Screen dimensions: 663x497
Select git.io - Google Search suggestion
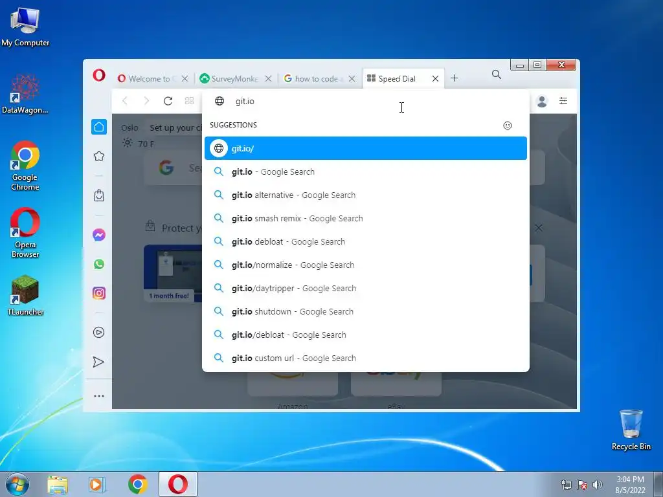coord(365,171)
